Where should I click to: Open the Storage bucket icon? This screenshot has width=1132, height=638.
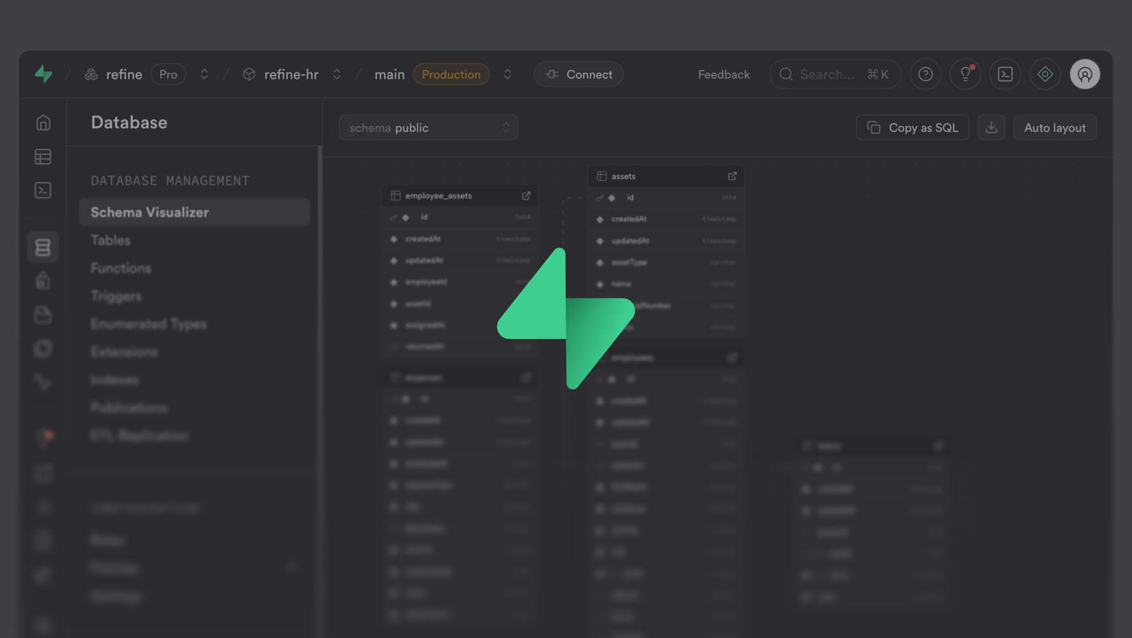click(42, 315)
